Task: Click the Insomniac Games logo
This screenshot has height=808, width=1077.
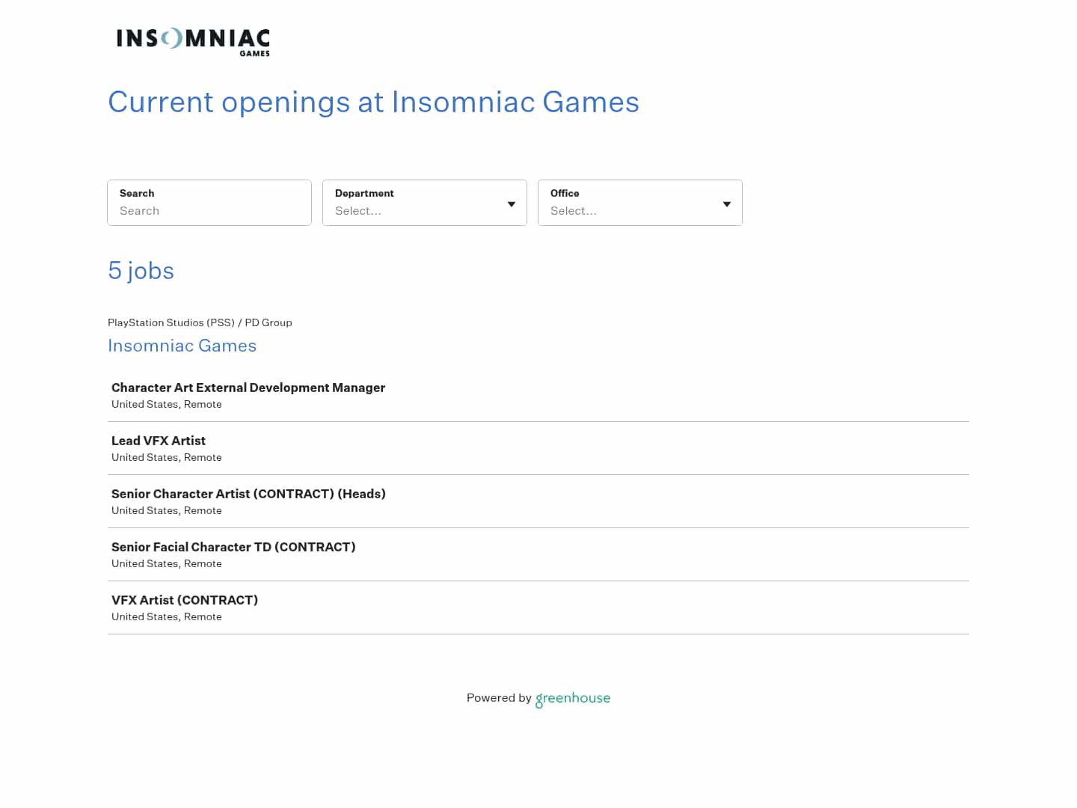Action: click(x=192, y=41)
